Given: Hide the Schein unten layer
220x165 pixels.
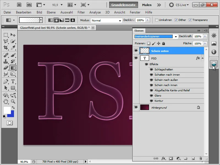Looking at the screenshot, I should 136,50.
